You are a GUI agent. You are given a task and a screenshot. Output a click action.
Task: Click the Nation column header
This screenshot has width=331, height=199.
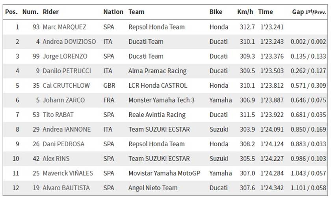[113, 12]
